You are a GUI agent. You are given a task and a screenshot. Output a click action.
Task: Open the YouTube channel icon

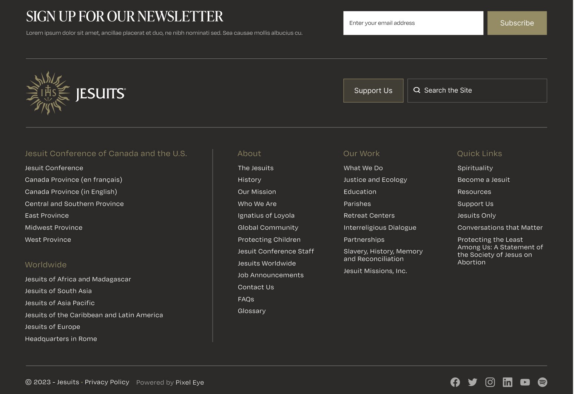point(525,382)
